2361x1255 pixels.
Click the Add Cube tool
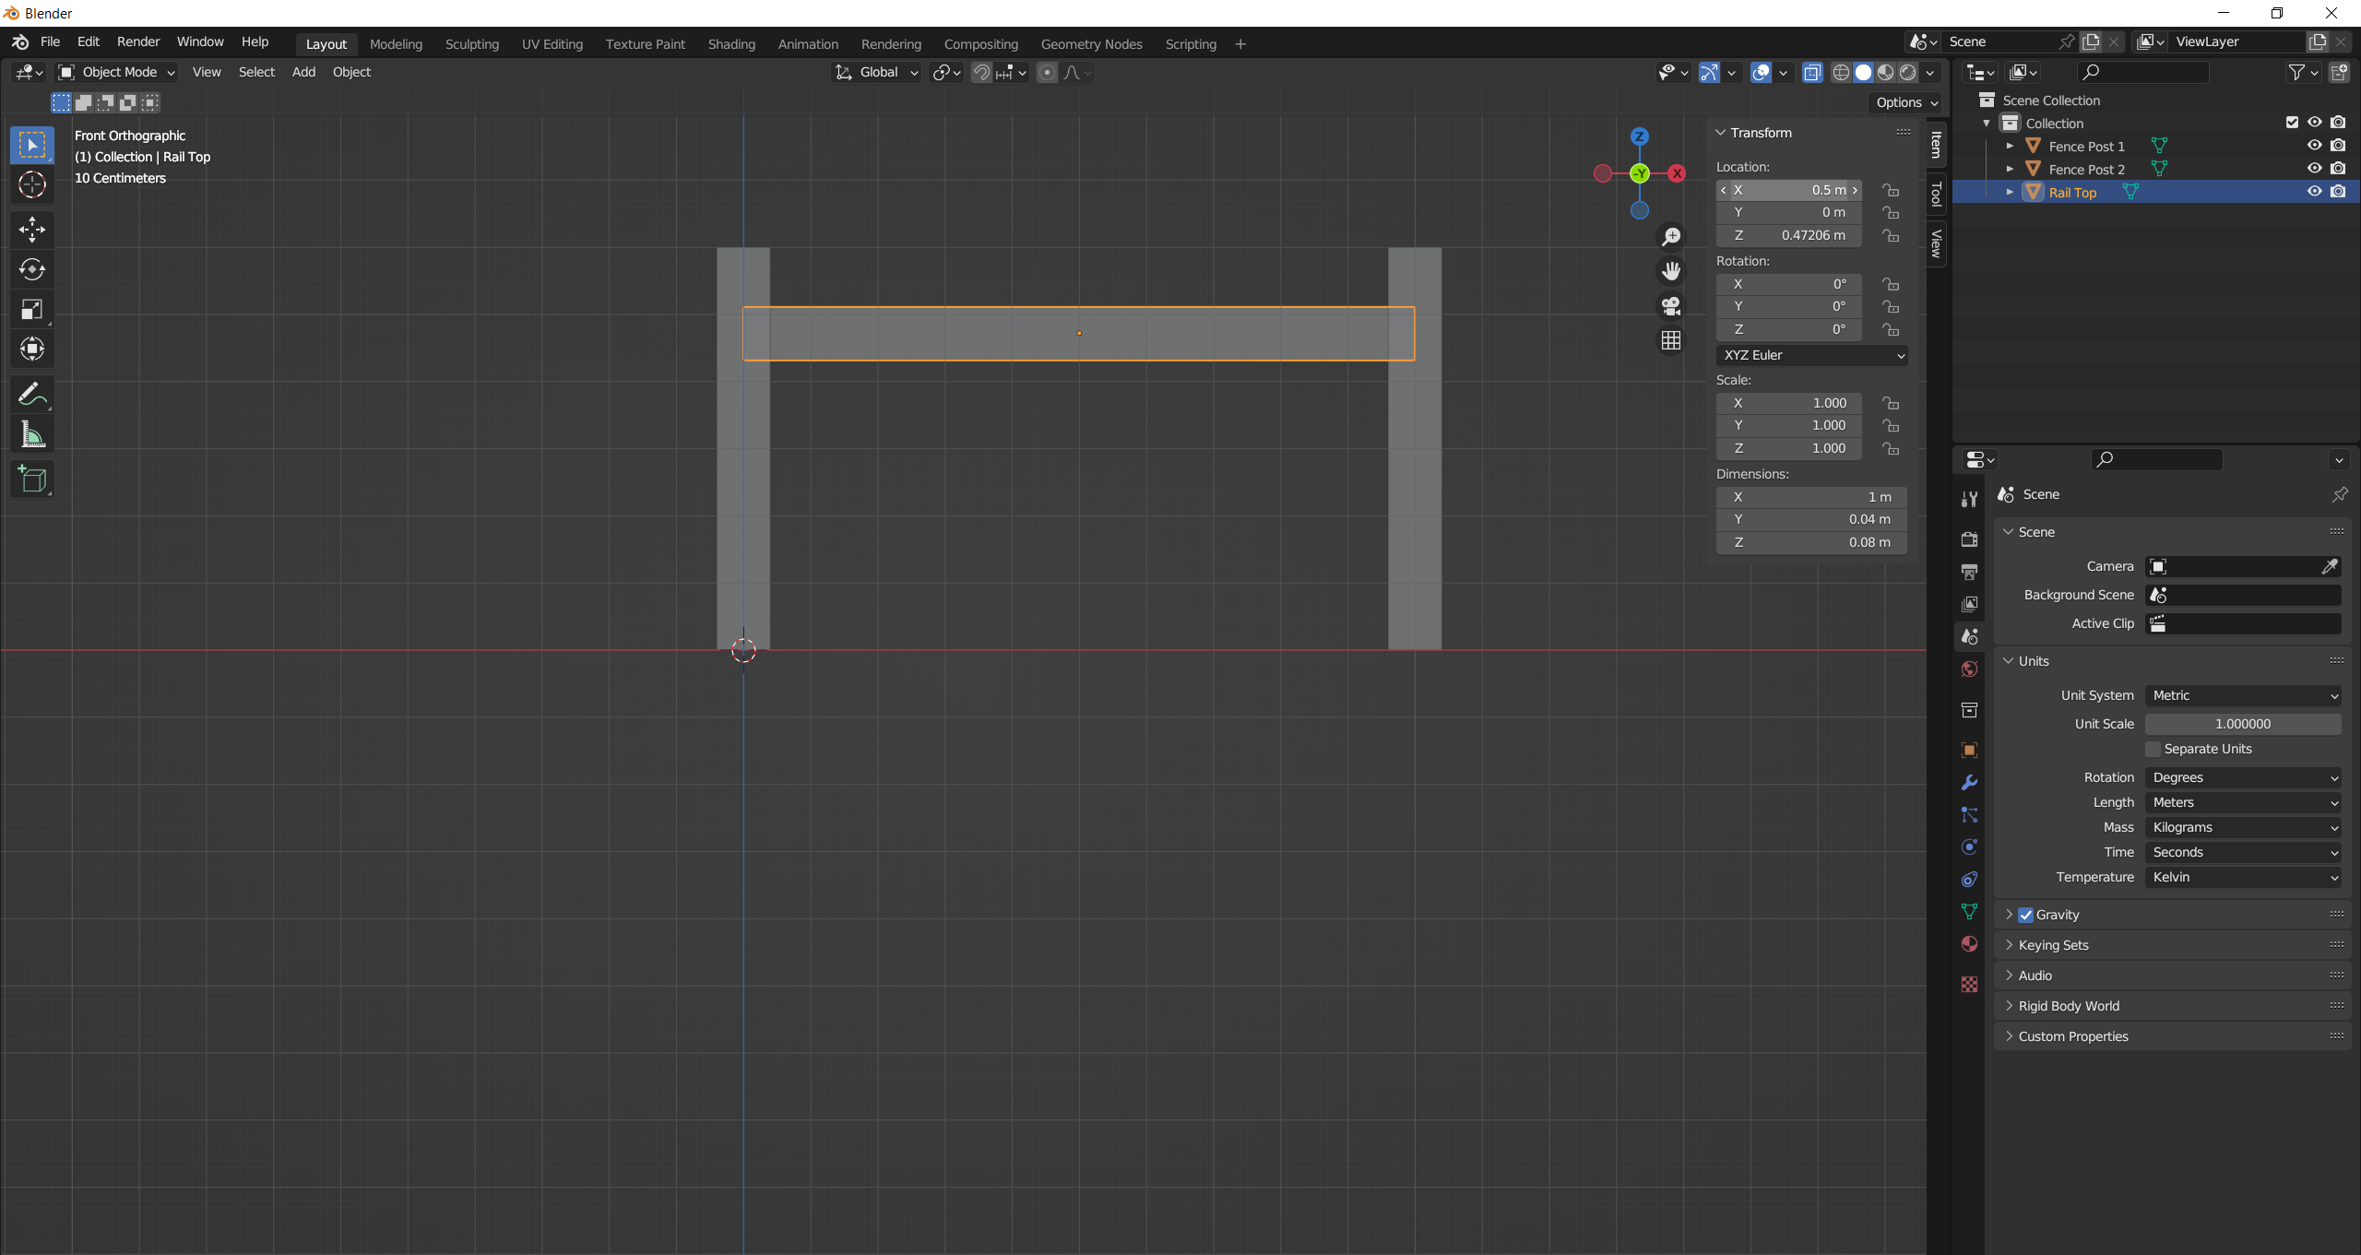click(x=32, y=480)
